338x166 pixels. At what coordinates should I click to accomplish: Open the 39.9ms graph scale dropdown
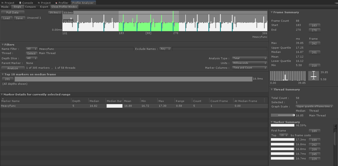pos(55,13)
